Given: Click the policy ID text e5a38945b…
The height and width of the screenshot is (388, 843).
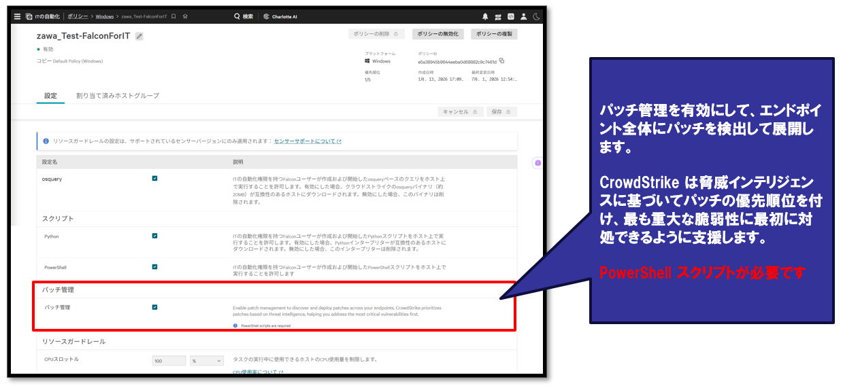Looking at the screenshot, I should point(457,61).
